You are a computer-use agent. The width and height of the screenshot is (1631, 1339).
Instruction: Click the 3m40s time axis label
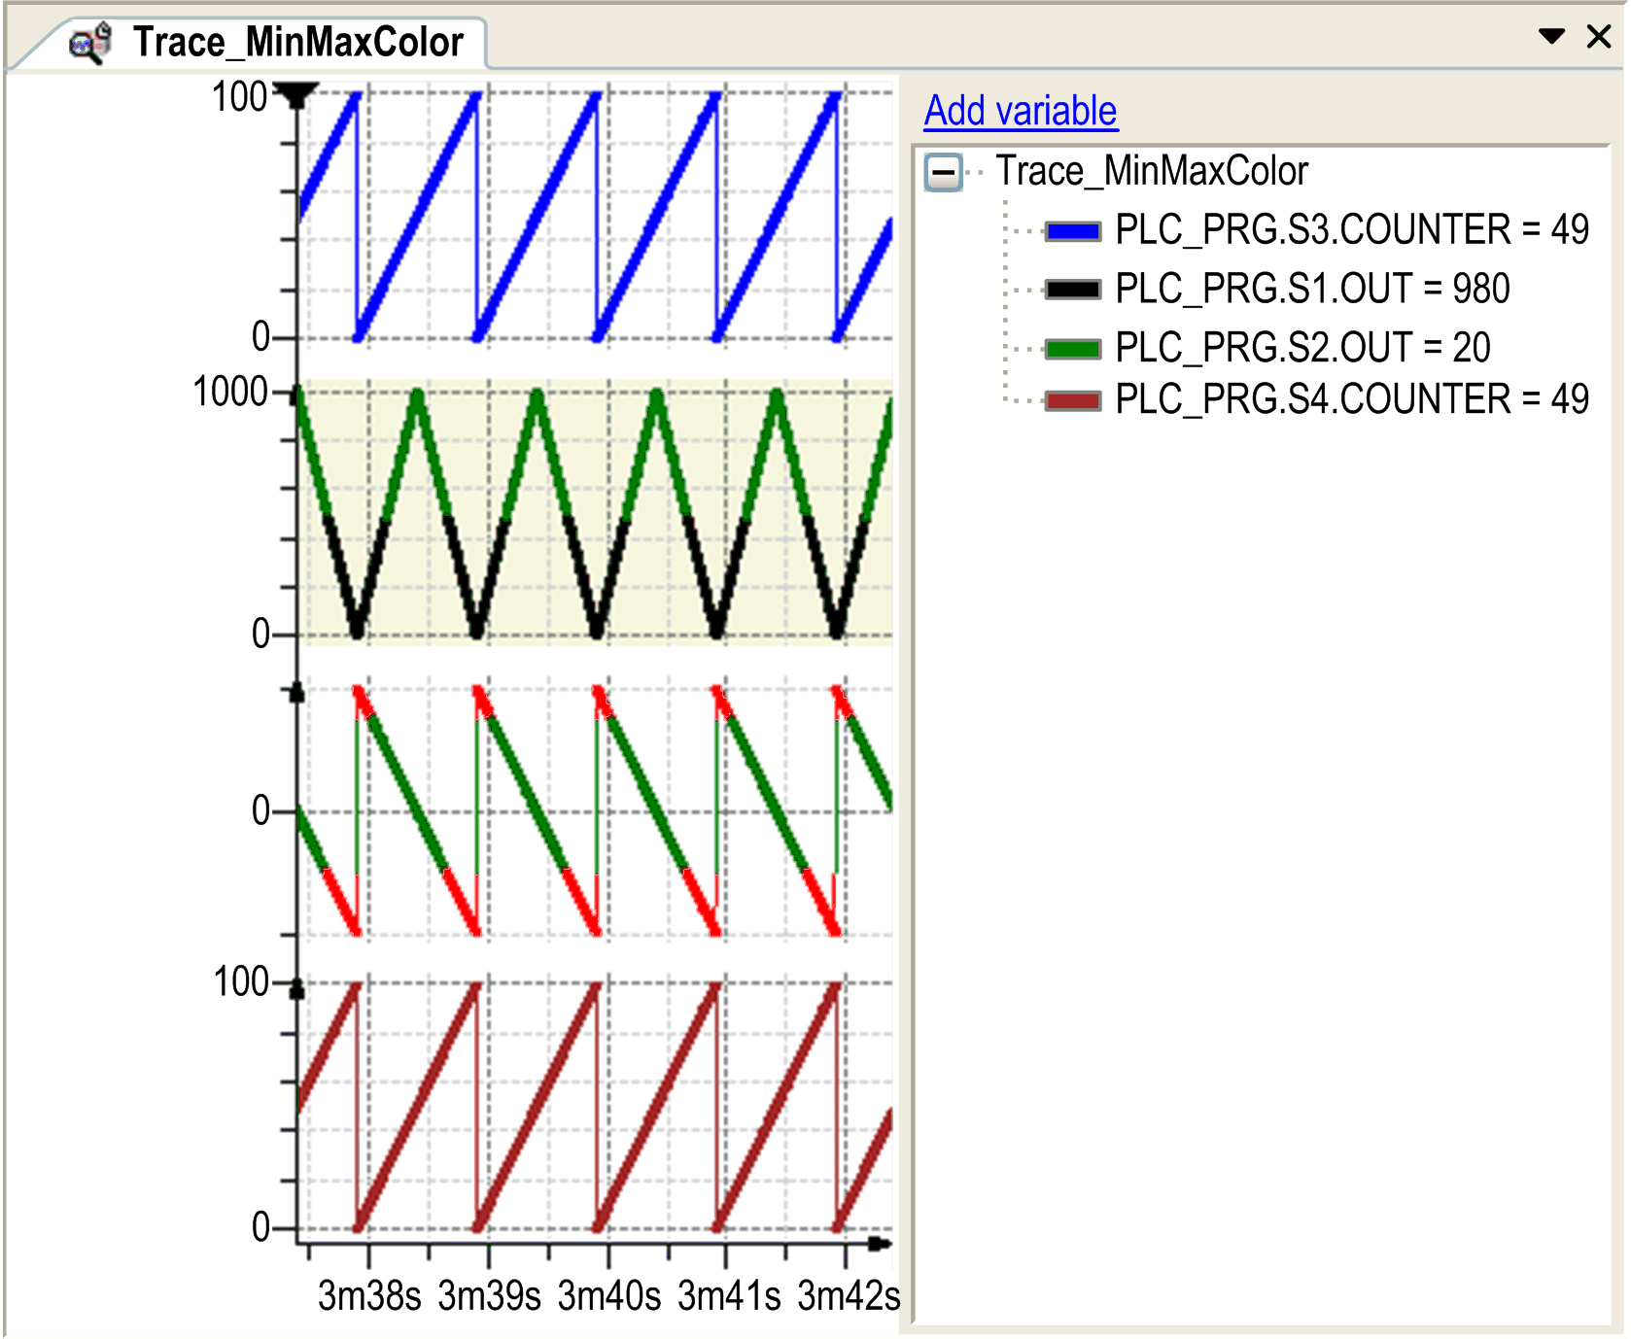pyautogui.click(x=608, y=1296)
